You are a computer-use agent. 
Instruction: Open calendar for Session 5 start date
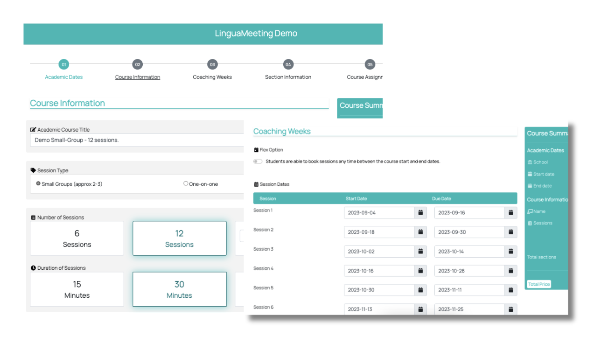click(420, 290)
